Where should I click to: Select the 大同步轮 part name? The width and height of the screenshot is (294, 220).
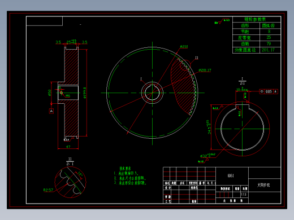263,185
